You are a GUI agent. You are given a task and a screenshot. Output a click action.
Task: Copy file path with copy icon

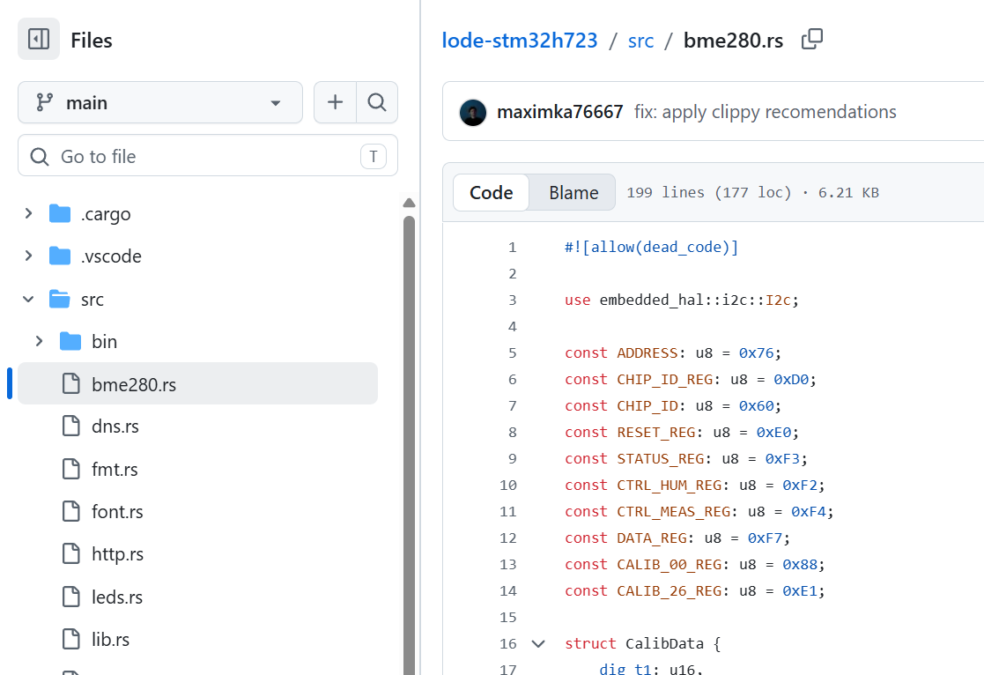click(812, 39)
